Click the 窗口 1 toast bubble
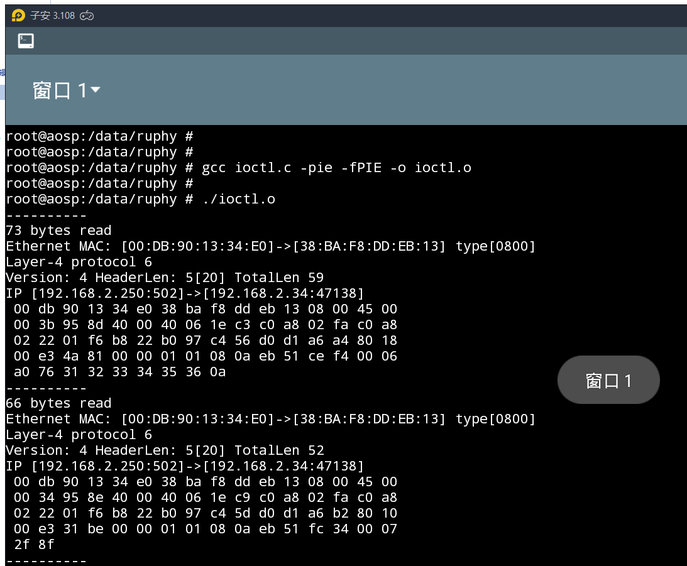 point(608,380)
